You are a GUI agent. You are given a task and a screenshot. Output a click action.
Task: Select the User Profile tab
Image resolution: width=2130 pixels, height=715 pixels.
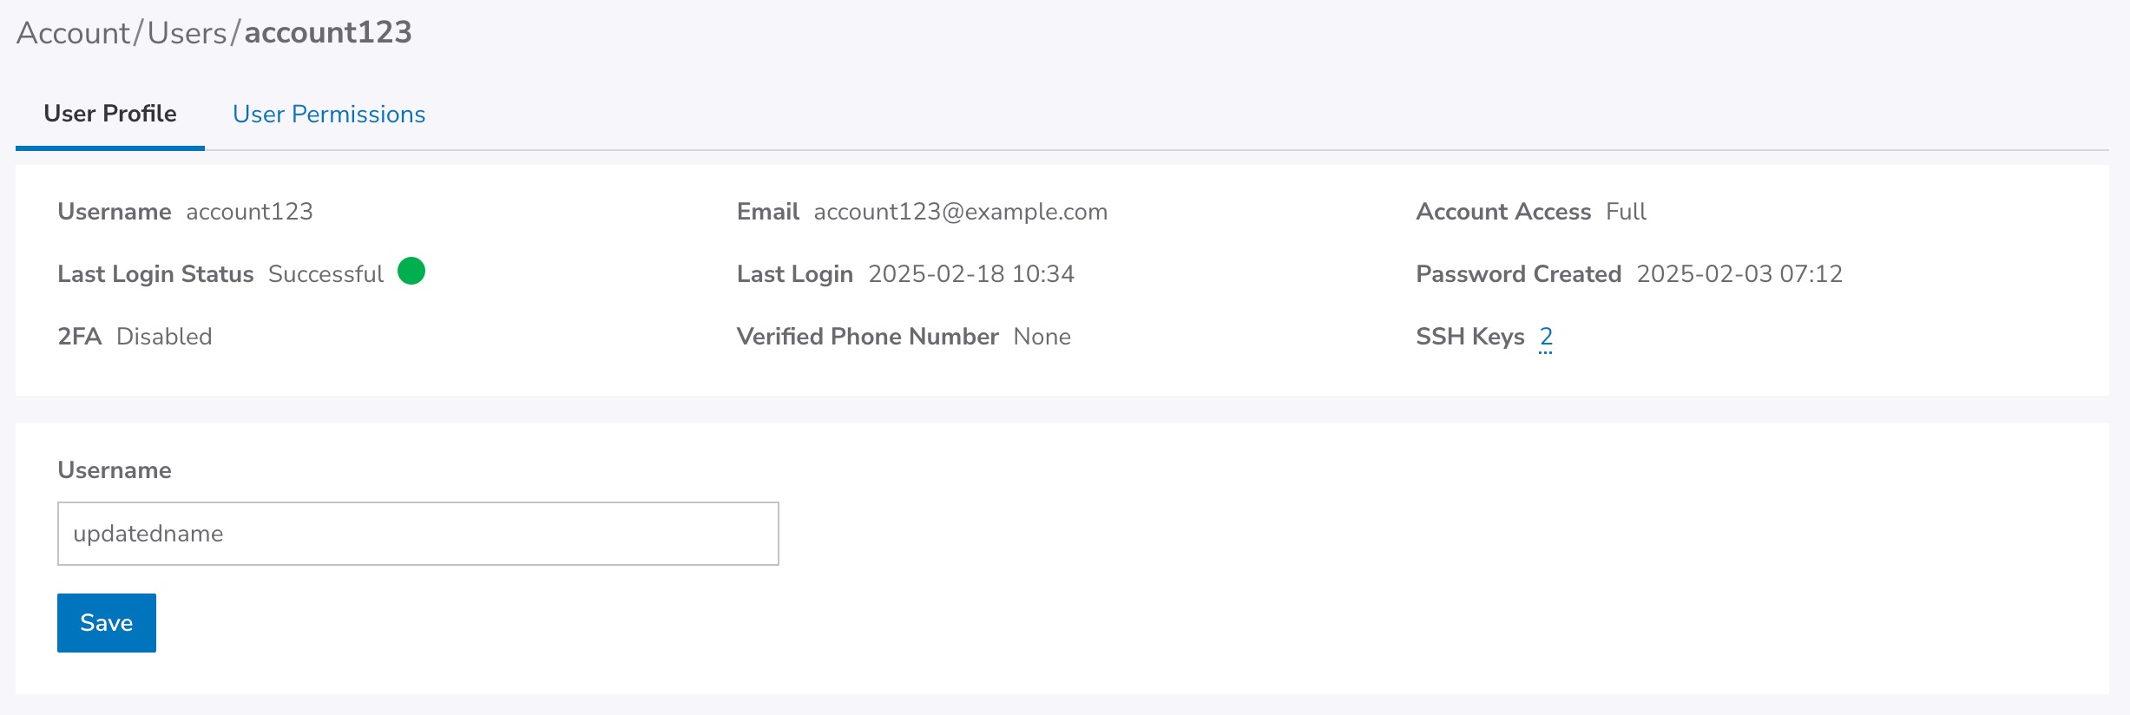[x=110, y=115]
